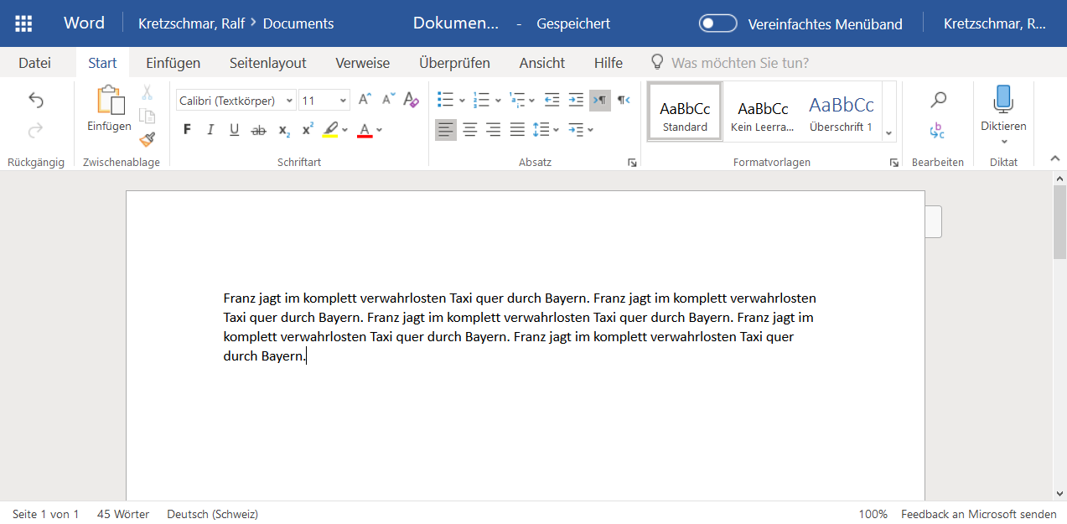
Task: Click the Undo arrow icon
Action: [x=36, y=101]
